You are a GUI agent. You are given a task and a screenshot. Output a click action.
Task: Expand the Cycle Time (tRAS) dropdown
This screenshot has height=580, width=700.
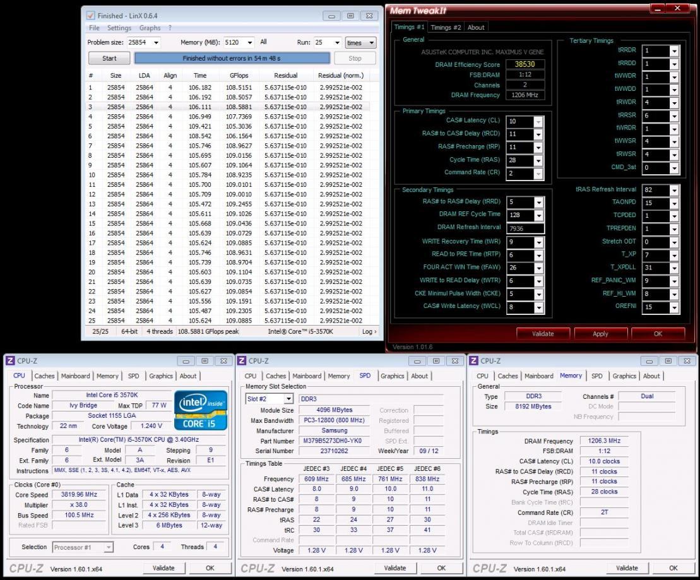tap(538, 161)
